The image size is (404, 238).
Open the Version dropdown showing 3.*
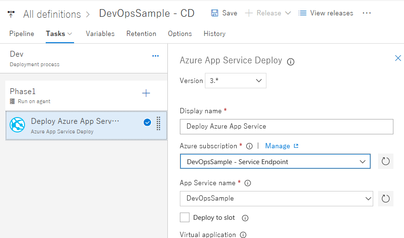point(236,81)
